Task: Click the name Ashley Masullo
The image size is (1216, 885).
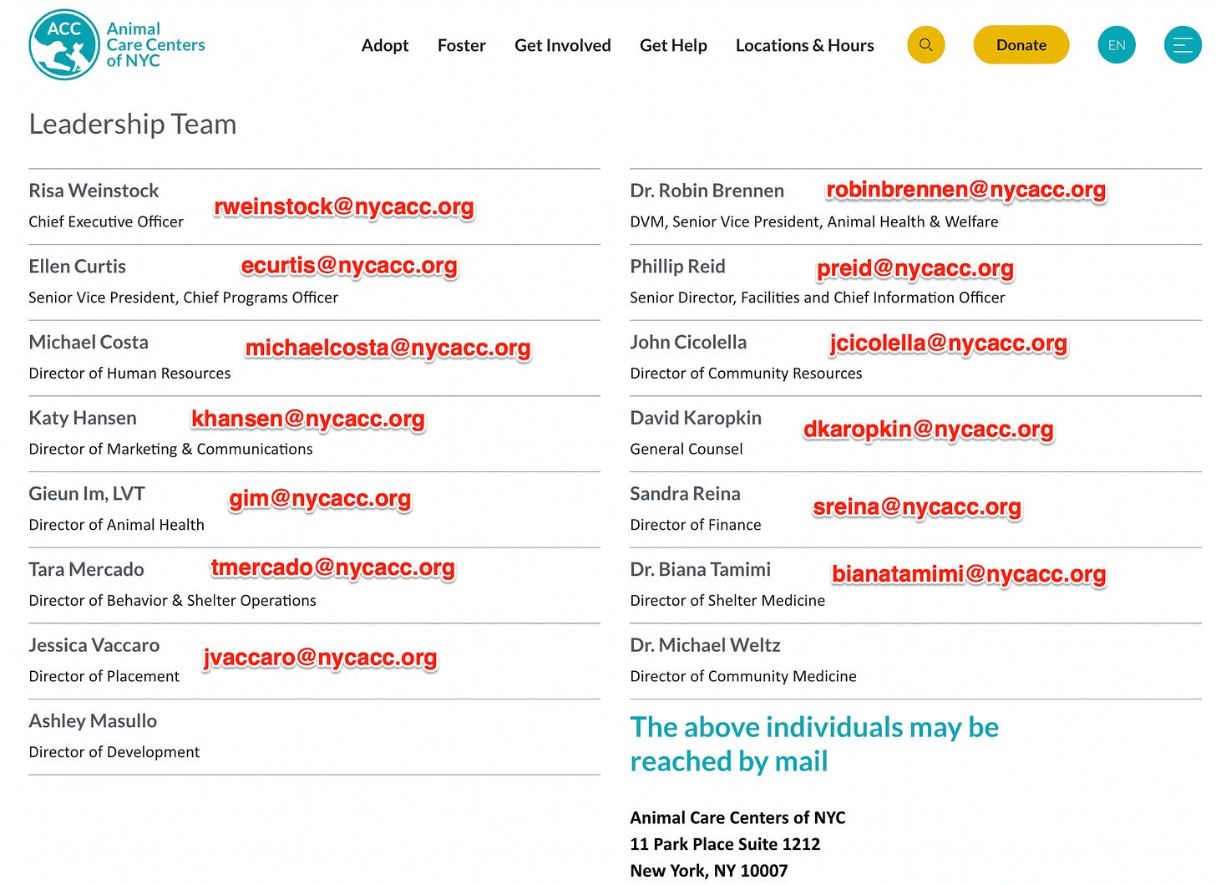Action: (93, 721)
